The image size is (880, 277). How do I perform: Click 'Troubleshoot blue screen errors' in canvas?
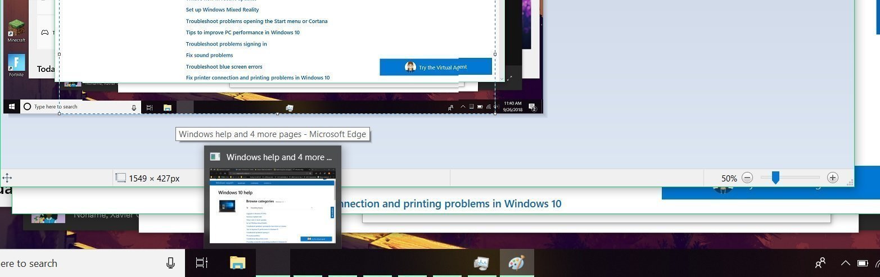(224, 66)
